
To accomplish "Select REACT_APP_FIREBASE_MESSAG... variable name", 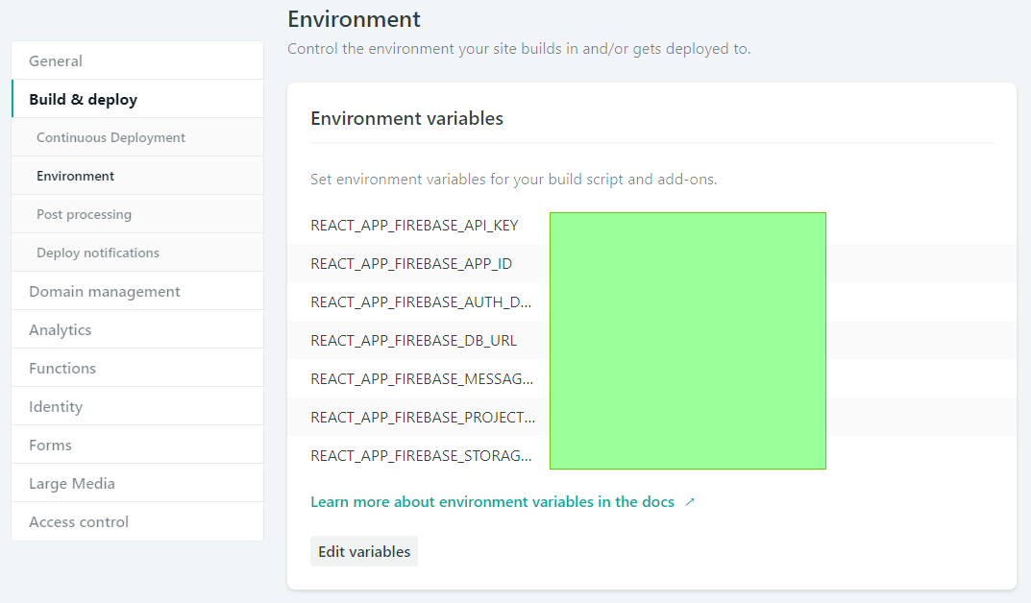I will click(422, 379).
